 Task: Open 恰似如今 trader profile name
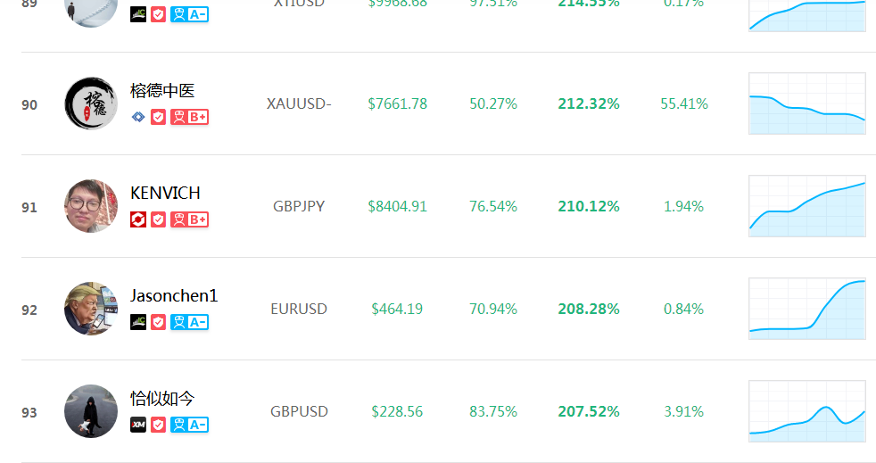tap(162, 398)
